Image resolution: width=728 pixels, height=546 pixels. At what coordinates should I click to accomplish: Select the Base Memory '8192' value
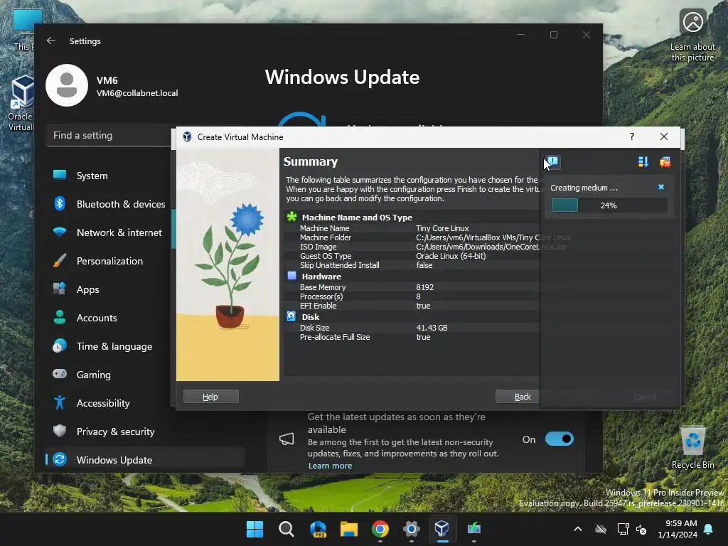(x=425, y=287)
